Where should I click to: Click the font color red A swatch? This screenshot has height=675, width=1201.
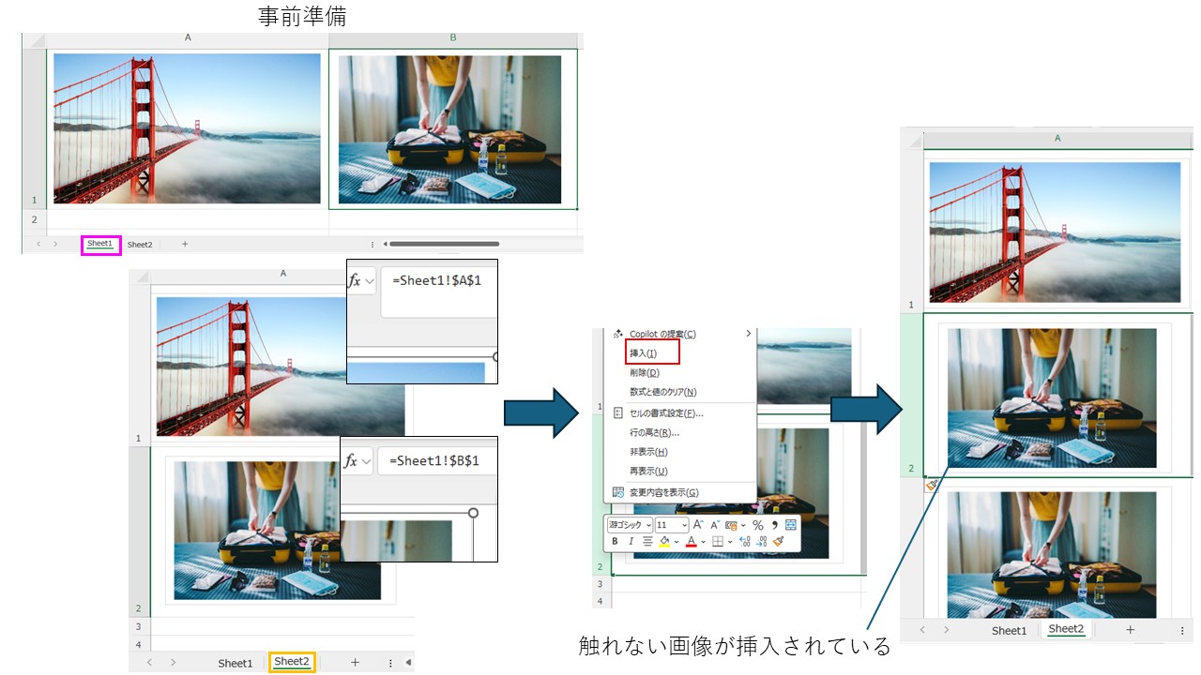692,541
